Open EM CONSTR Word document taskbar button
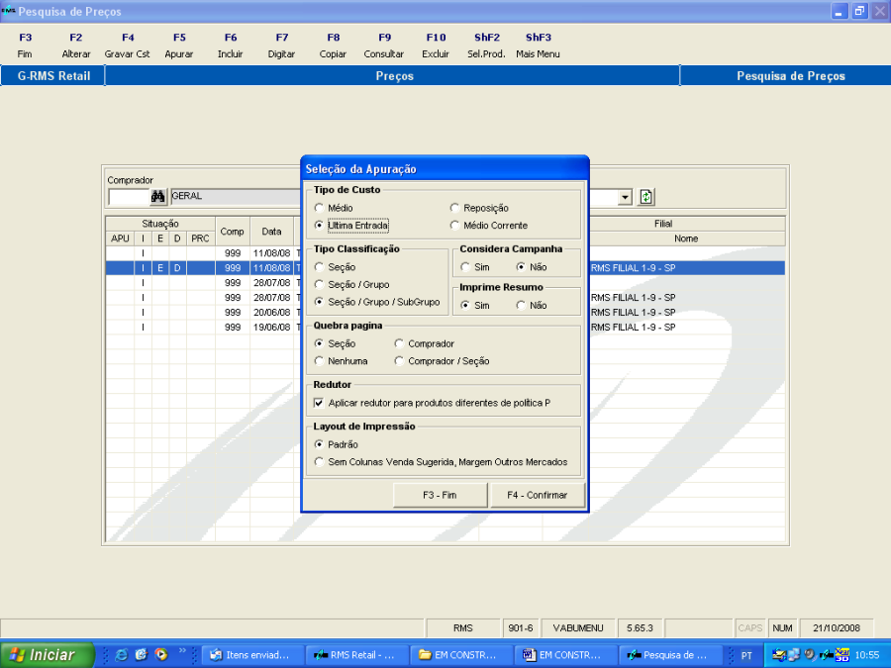This screenshot has width=891, height=668. click(565, 655)
